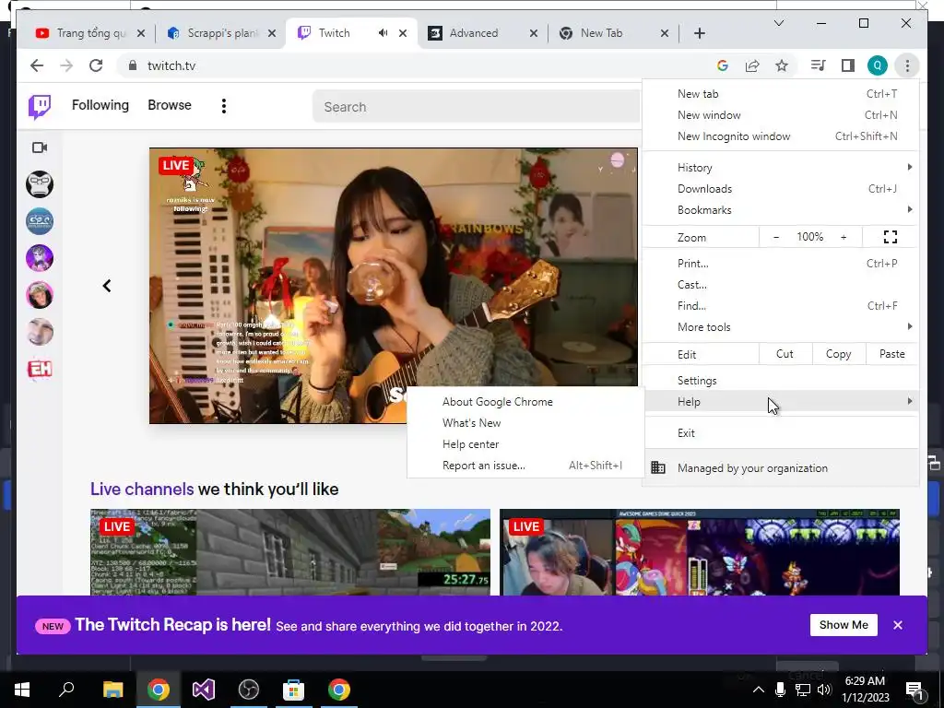Select New tab in Chrome menu
This screenshot has height=708, width=944.
point(781,94)
